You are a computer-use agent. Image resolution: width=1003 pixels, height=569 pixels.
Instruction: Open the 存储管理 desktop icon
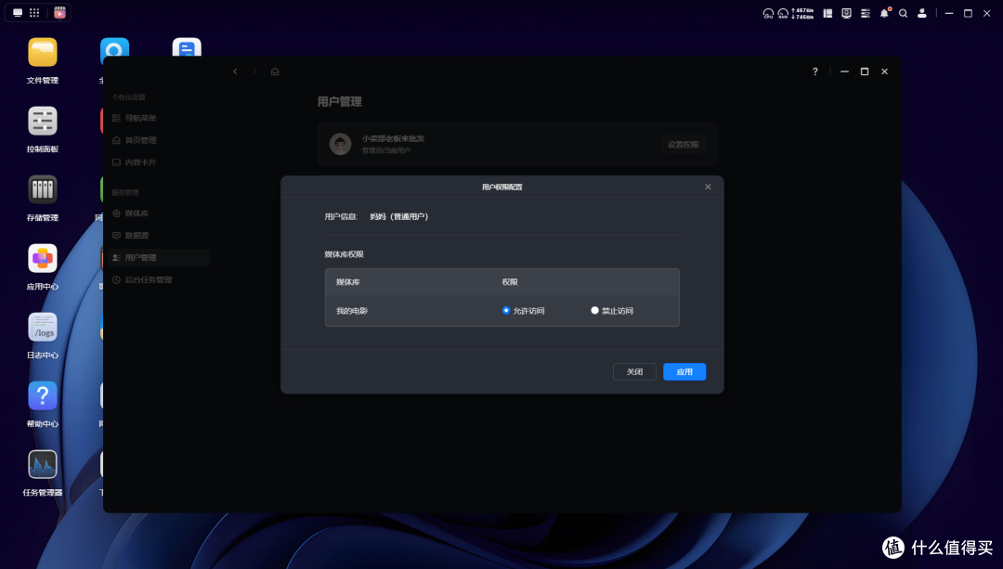pyautogui.click(x=42, y=190)
